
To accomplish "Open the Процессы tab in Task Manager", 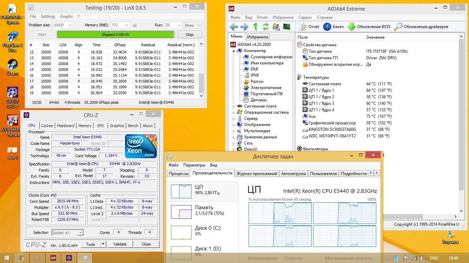I will tap(179, 174).
